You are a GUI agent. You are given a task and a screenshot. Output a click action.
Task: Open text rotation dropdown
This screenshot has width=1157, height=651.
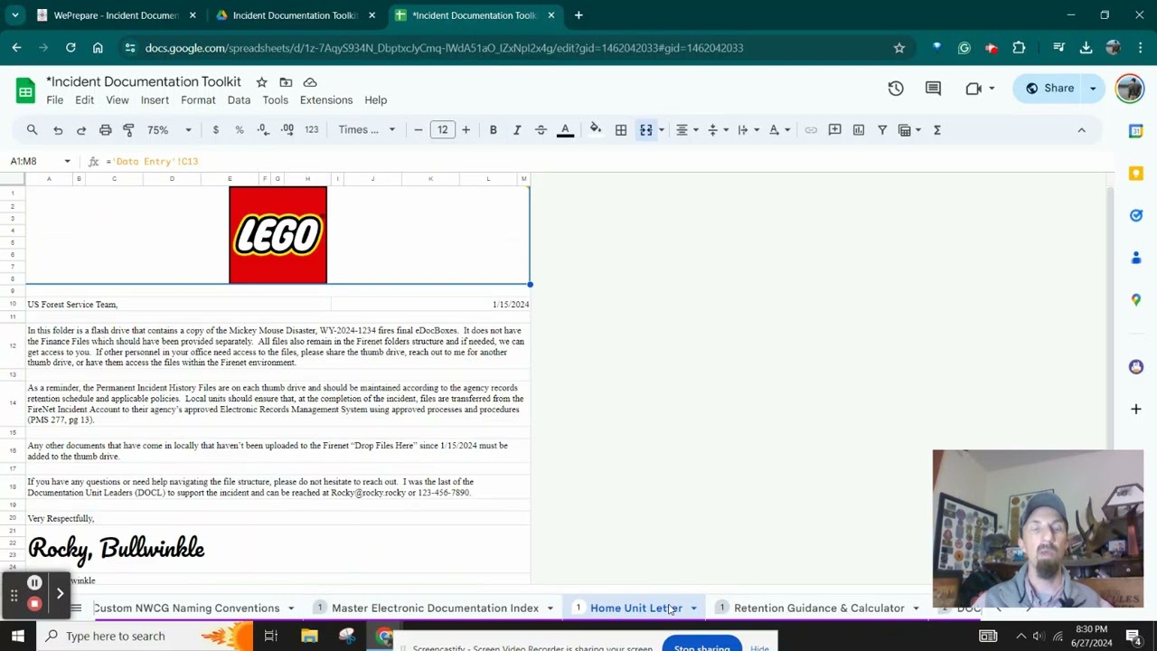pos(778,130)
